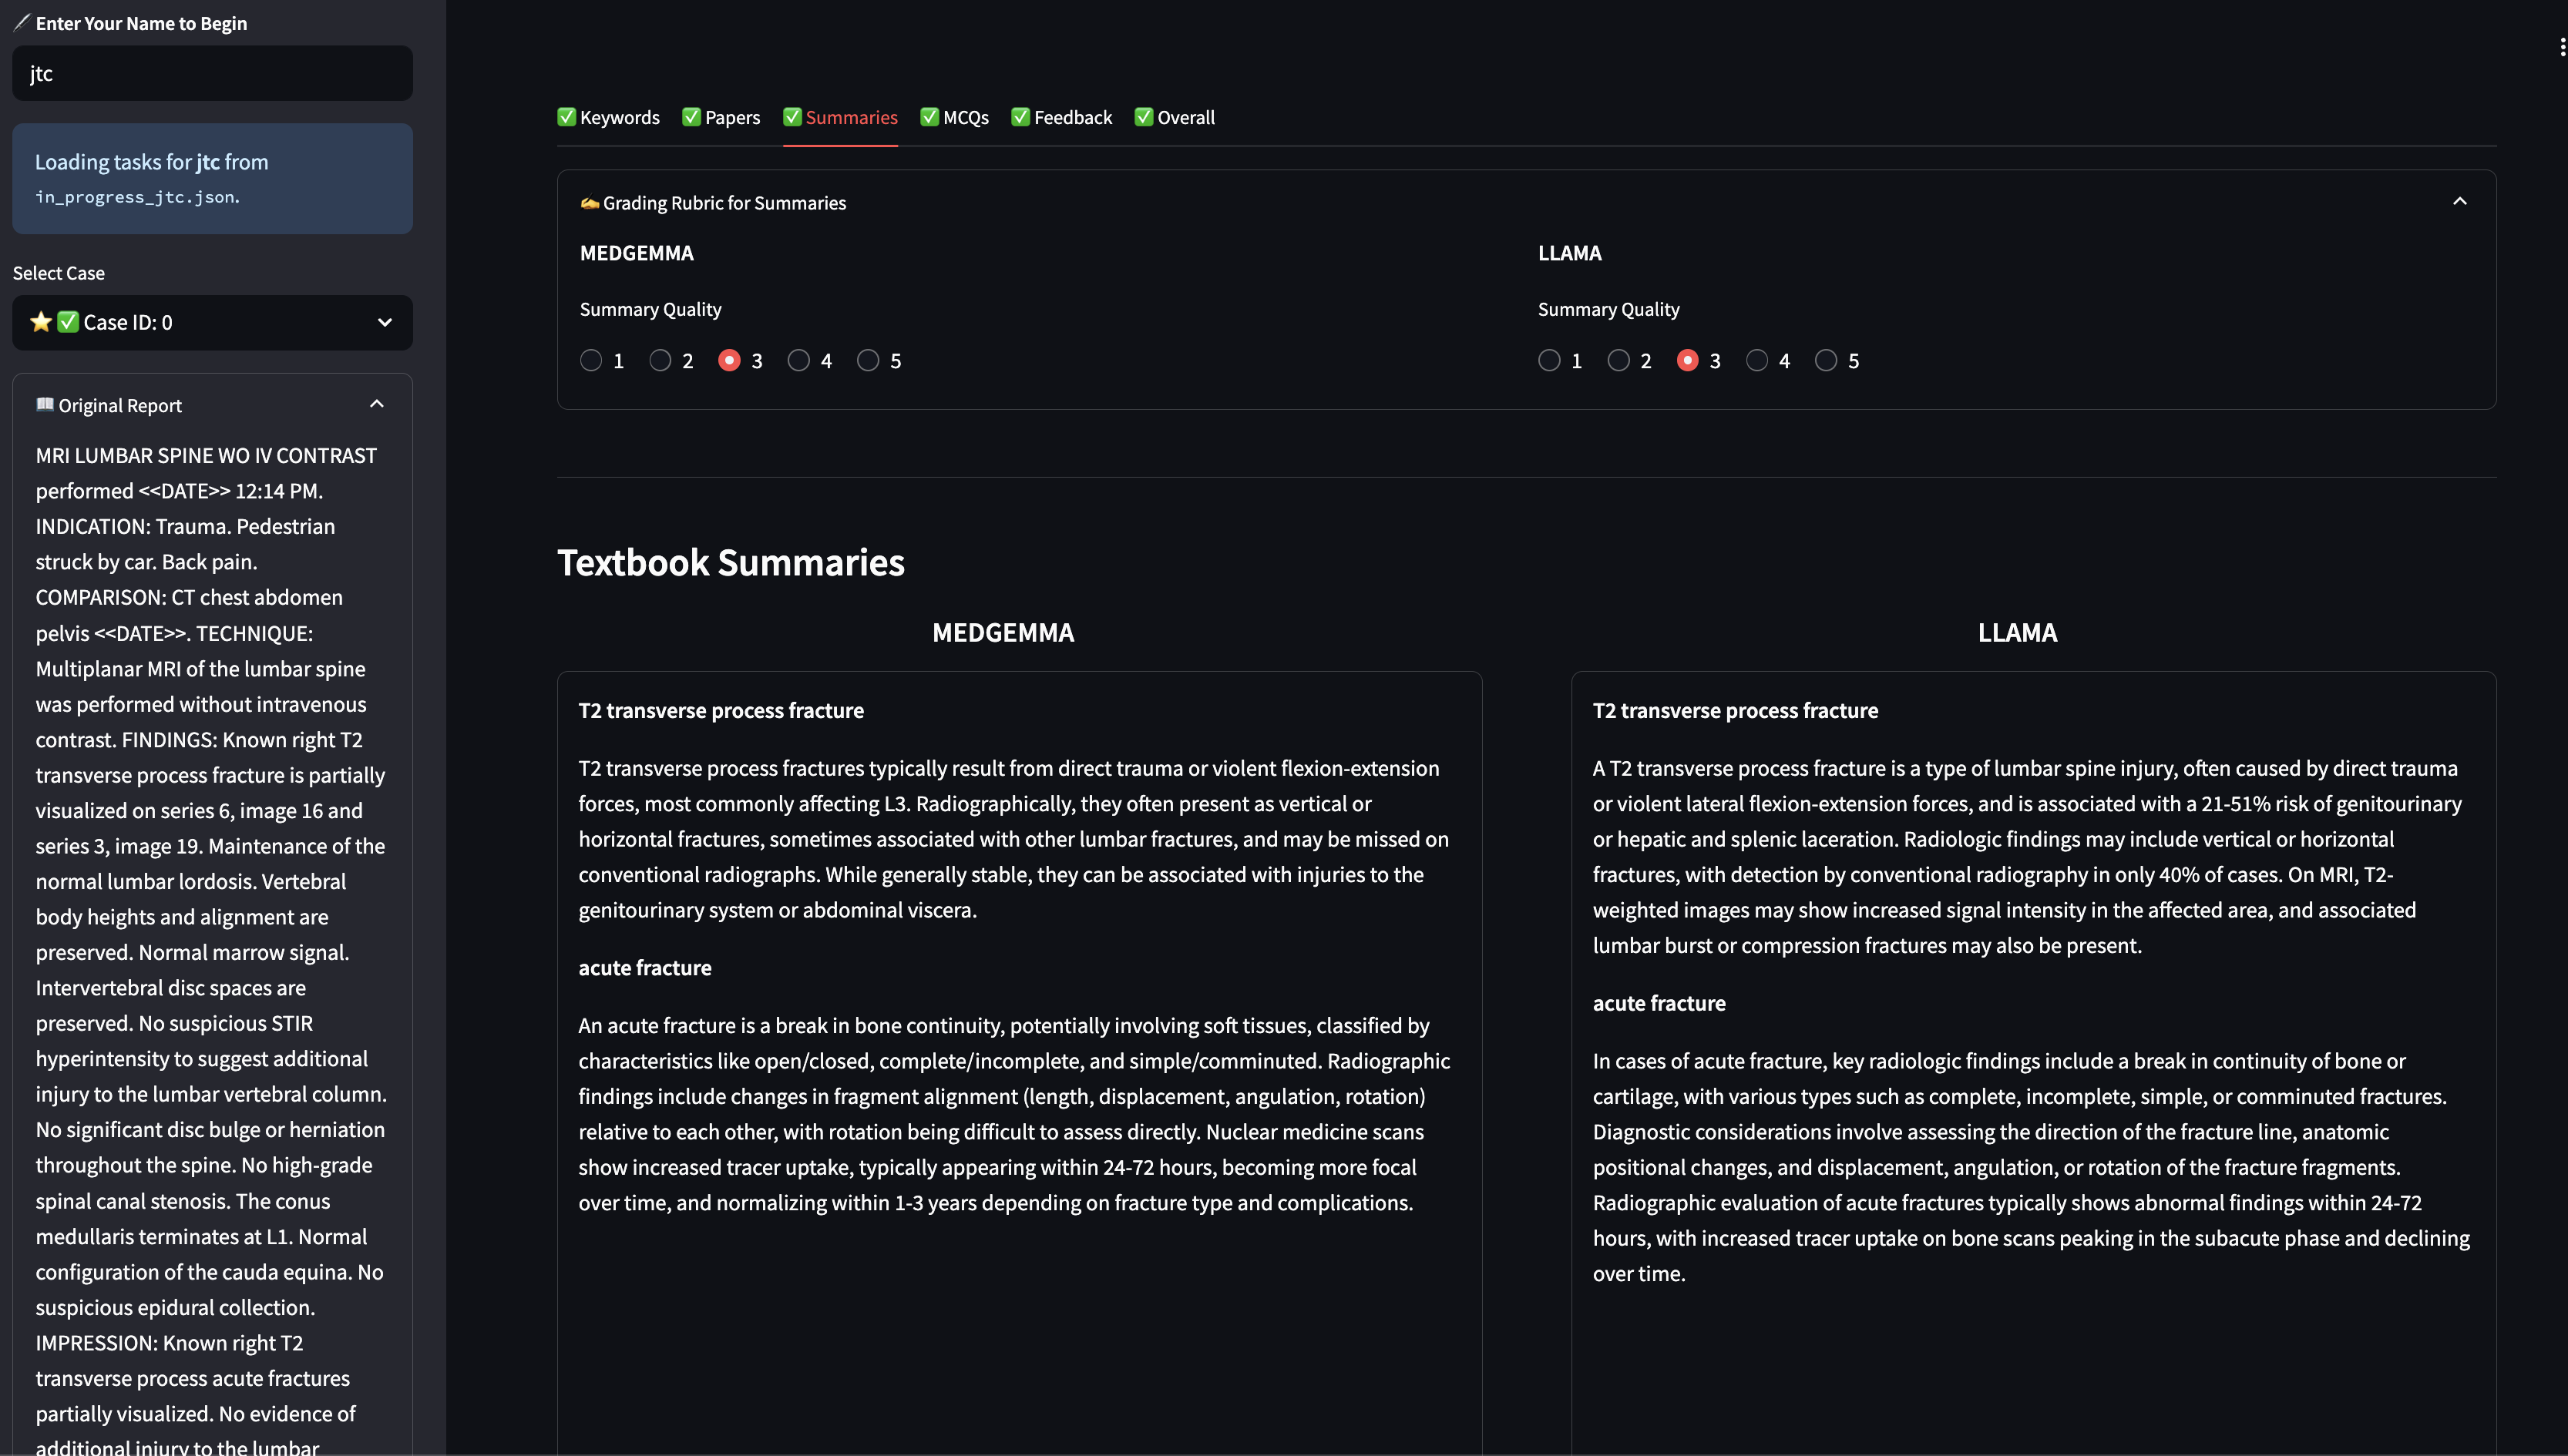This screenshot has width=2568, height=1456.
Task: Select MEDGEMMA Summary Quality rating 5
Action: (x=869, y=361)
